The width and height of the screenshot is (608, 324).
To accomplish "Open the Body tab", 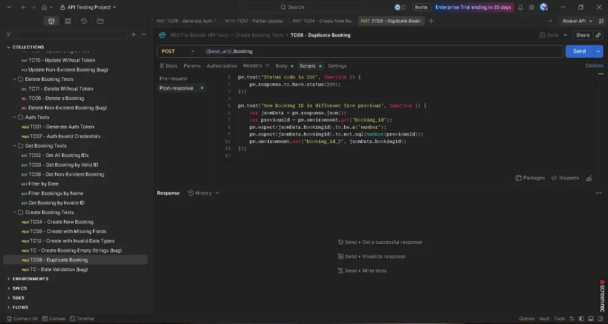I will click(x=284, y=66).
